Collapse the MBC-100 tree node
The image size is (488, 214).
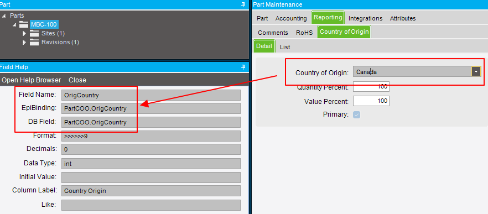[x=14, y=24]
